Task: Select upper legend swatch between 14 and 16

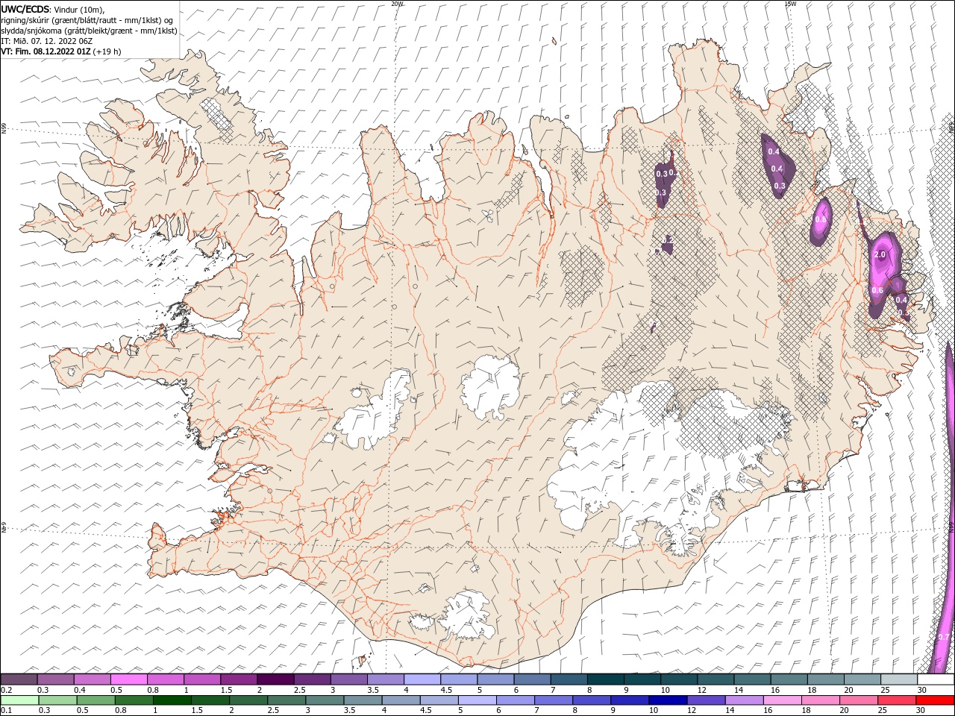Action: coord(752,679)
